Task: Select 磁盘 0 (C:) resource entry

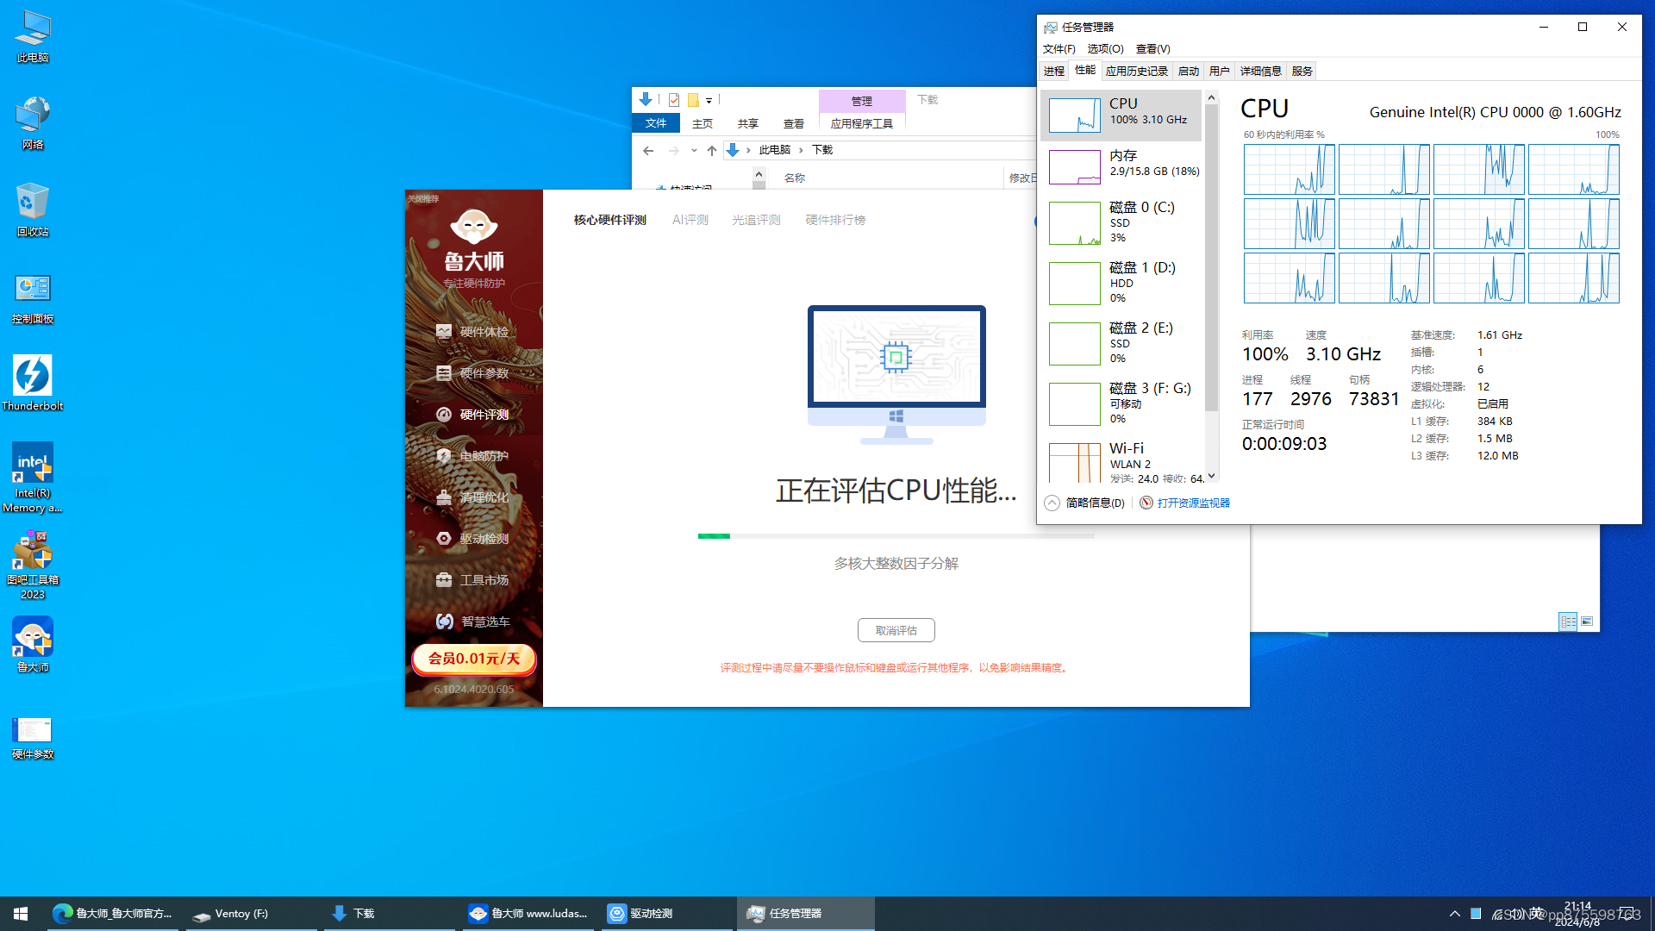Action: click(1121, 222)
